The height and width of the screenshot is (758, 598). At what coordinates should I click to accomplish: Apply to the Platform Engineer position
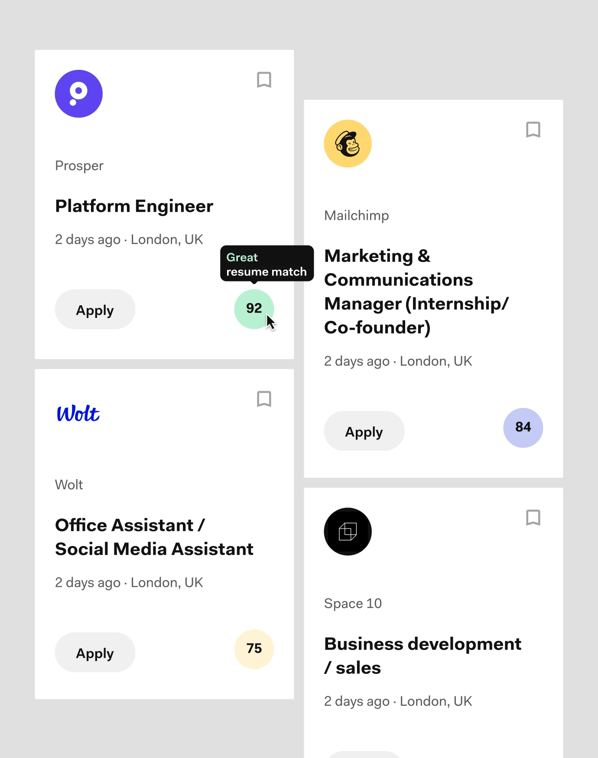(95, 310)
